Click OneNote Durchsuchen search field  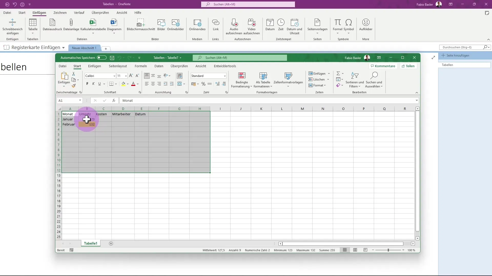pos(462,47)
